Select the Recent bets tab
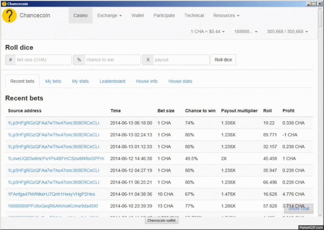 [x=22, y=81]
